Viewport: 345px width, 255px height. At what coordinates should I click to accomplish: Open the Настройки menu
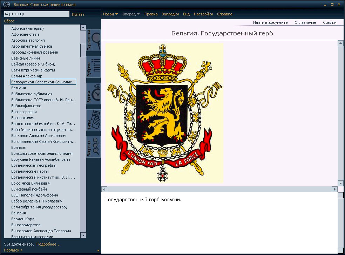[203, 14]
